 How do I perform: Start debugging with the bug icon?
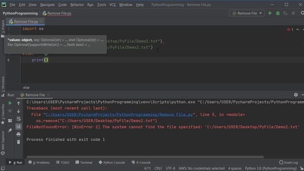[278, 13]
